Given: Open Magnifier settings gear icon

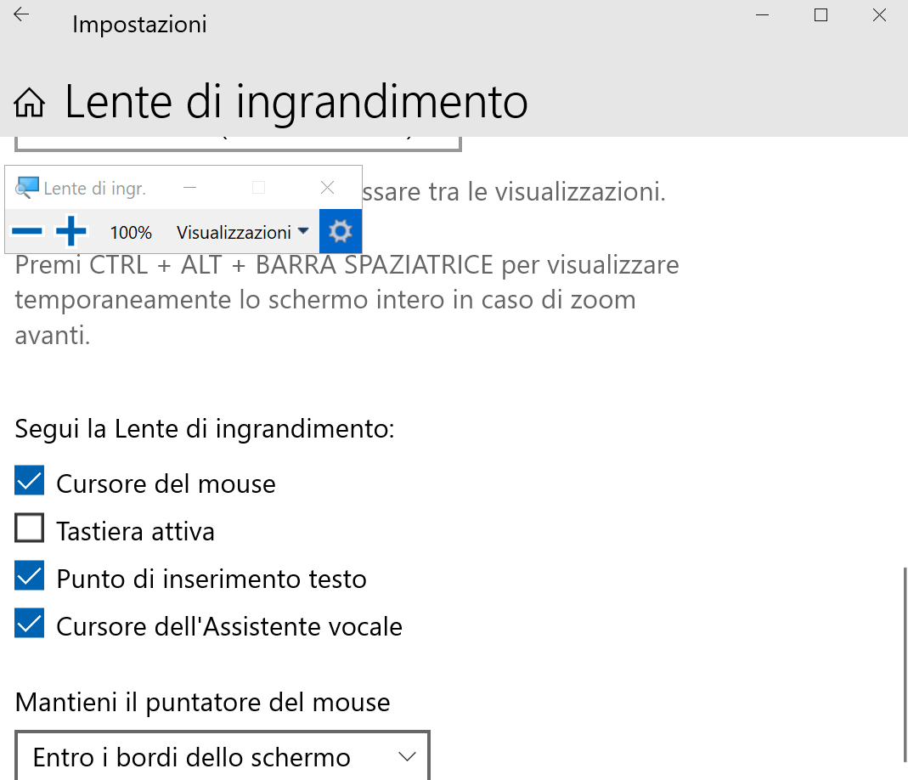Looking at the screenshot, I should pos(341,232).
